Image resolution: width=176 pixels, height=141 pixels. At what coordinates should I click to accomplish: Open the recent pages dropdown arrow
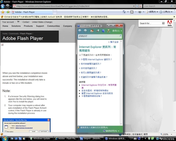coord(11,6)
